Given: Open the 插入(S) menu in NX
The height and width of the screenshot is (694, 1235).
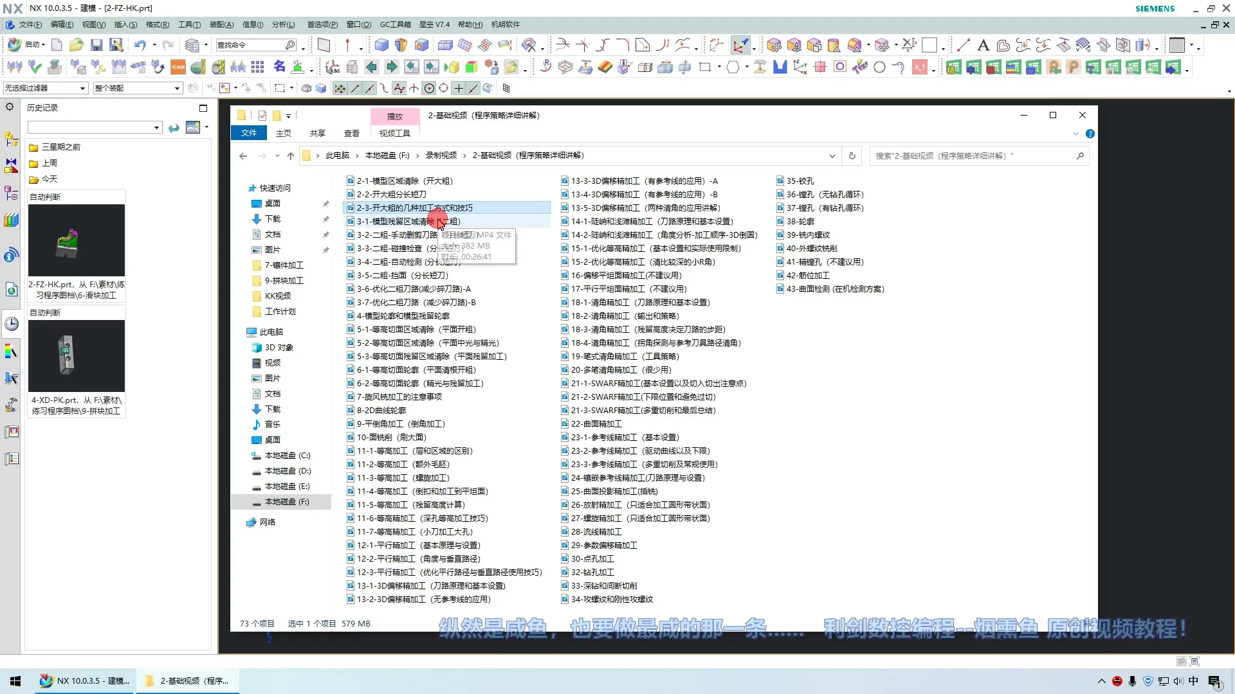Looking at the screenshot, I should coord(126,24).
